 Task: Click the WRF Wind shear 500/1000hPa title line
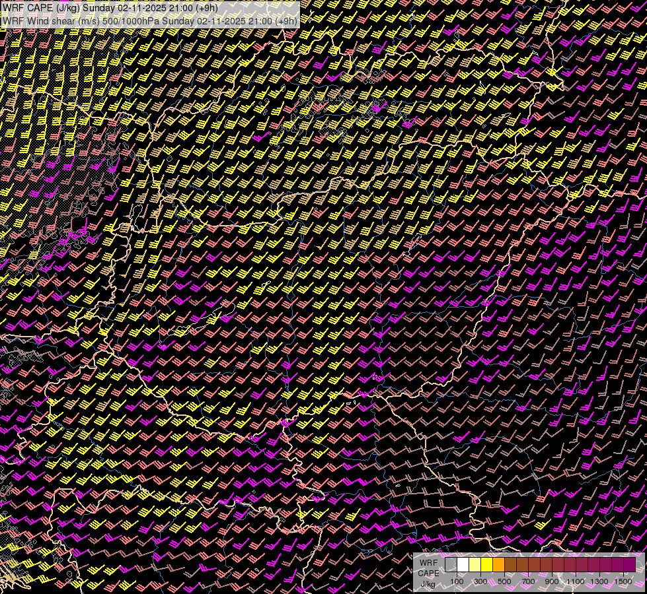(x=150, y=20)
